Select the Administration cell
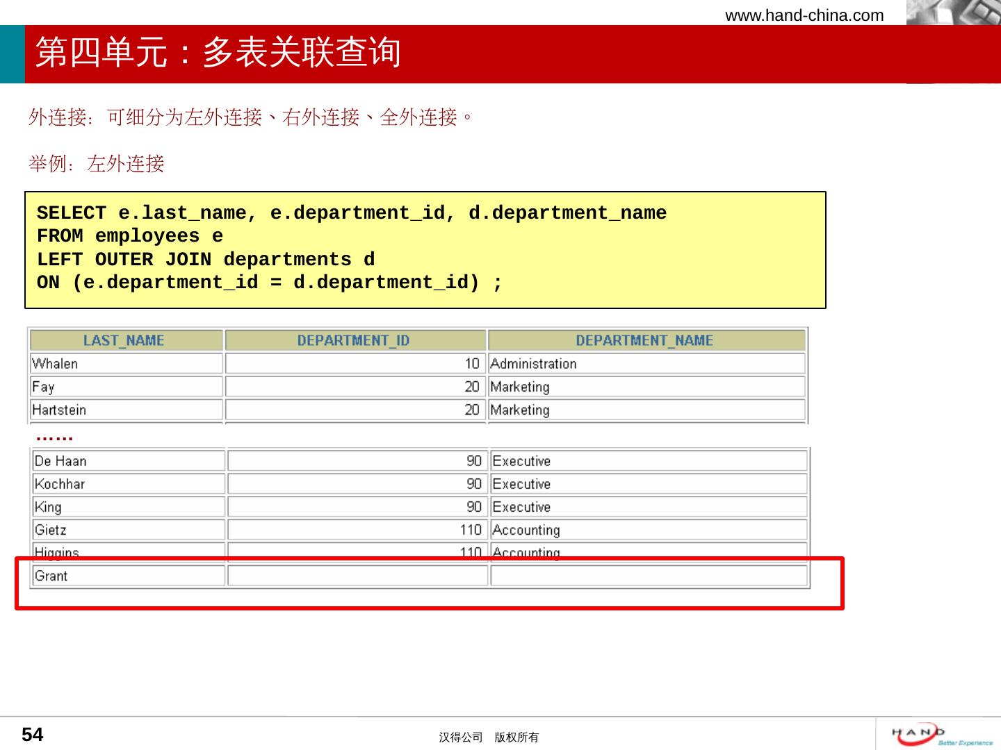Viewport: 1001px width, 750px height. tap(646, 364)
